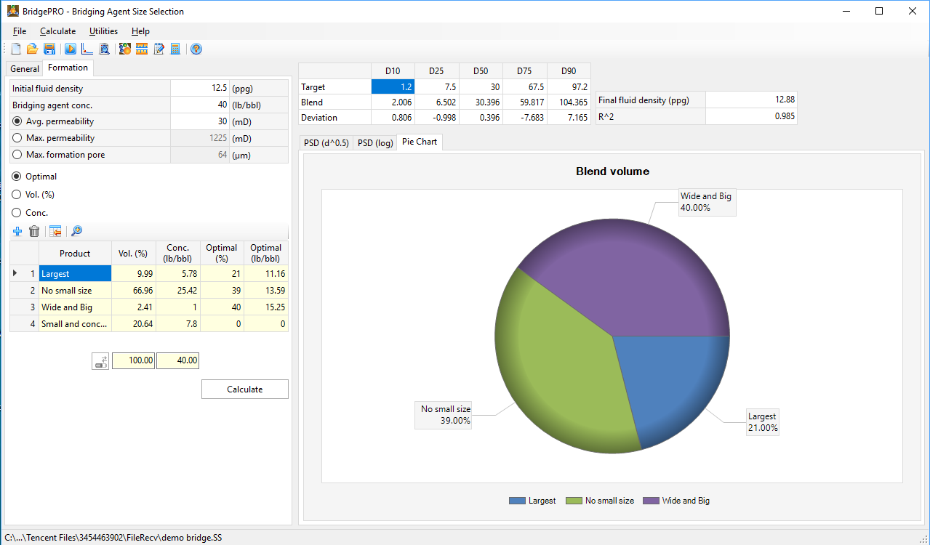930x545 pixels.
Task: Select the Max. permeability radio button
Action: point(17,138)
